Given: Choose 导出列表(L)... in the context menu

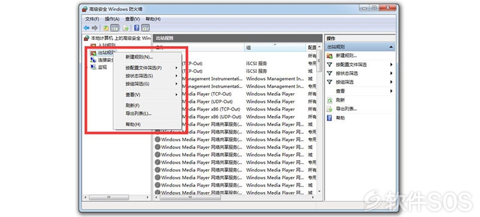Looking at the screenshot, I should (147, 114).
